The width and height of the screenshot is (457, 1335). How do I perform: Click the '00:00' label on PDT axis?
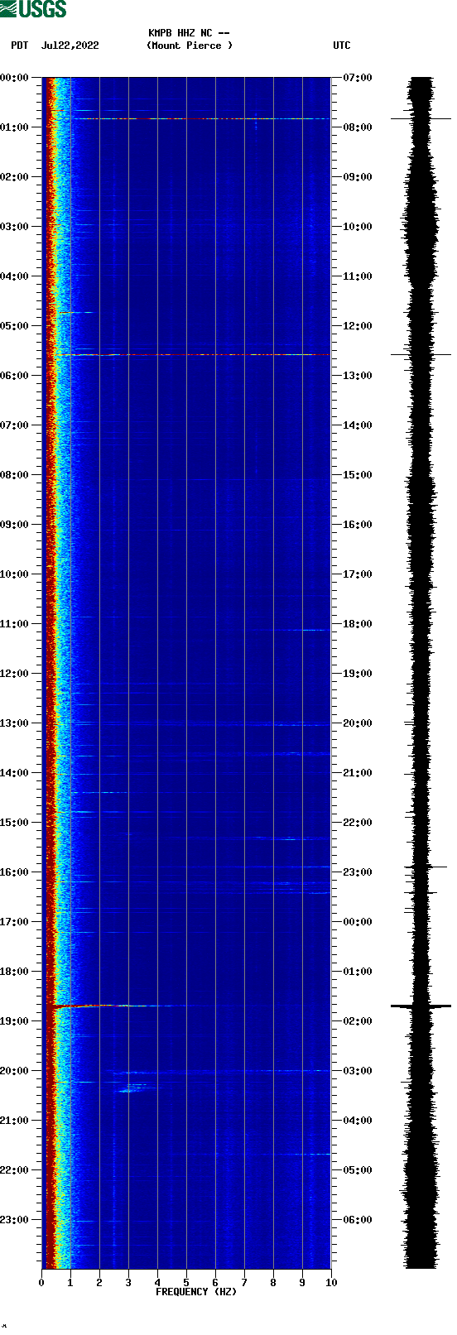point(15,78)
